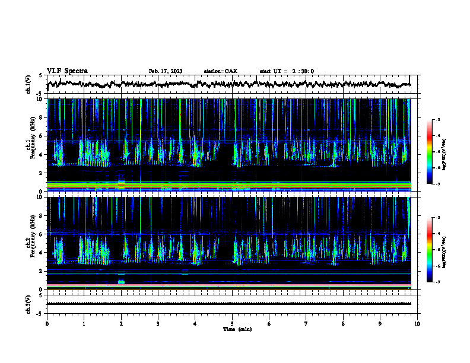
Task: Click the "4" tick on ch.1 frequency axis
Action: [x=42, y=155]
